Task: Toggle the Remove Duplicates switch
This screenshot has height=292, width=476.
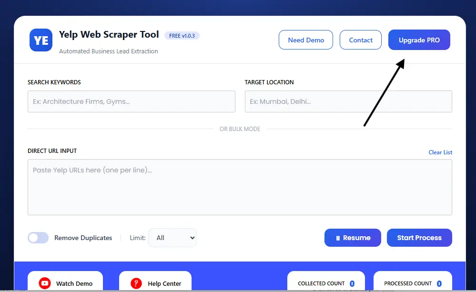Action: (x=38, y=238)
